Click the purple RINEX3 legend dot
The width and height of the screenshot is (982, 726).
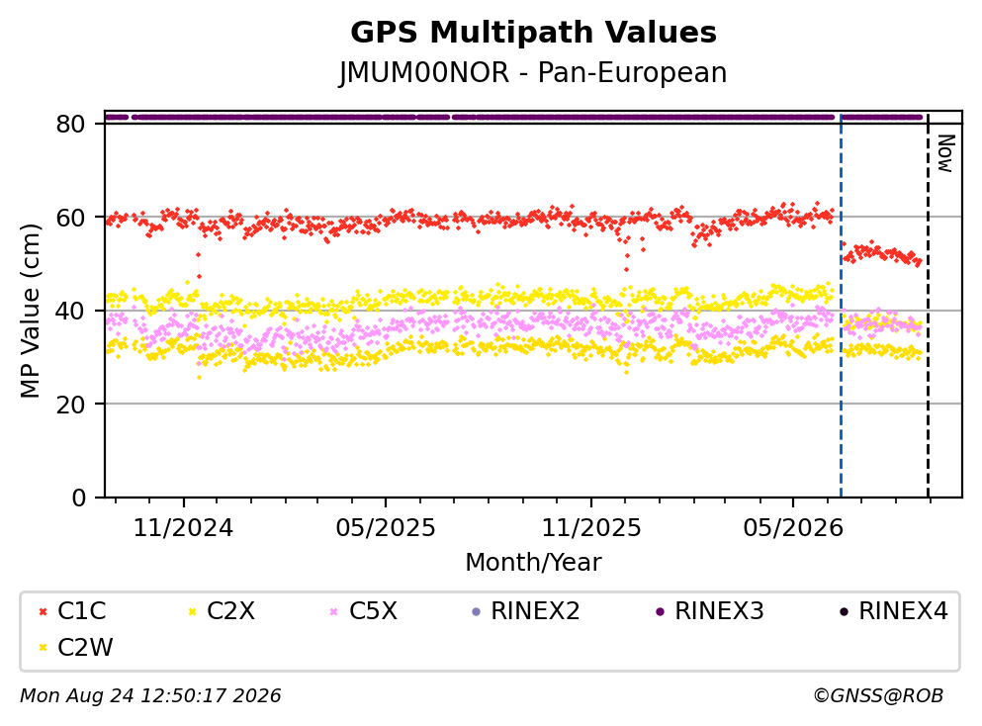[x=660, y=611]
